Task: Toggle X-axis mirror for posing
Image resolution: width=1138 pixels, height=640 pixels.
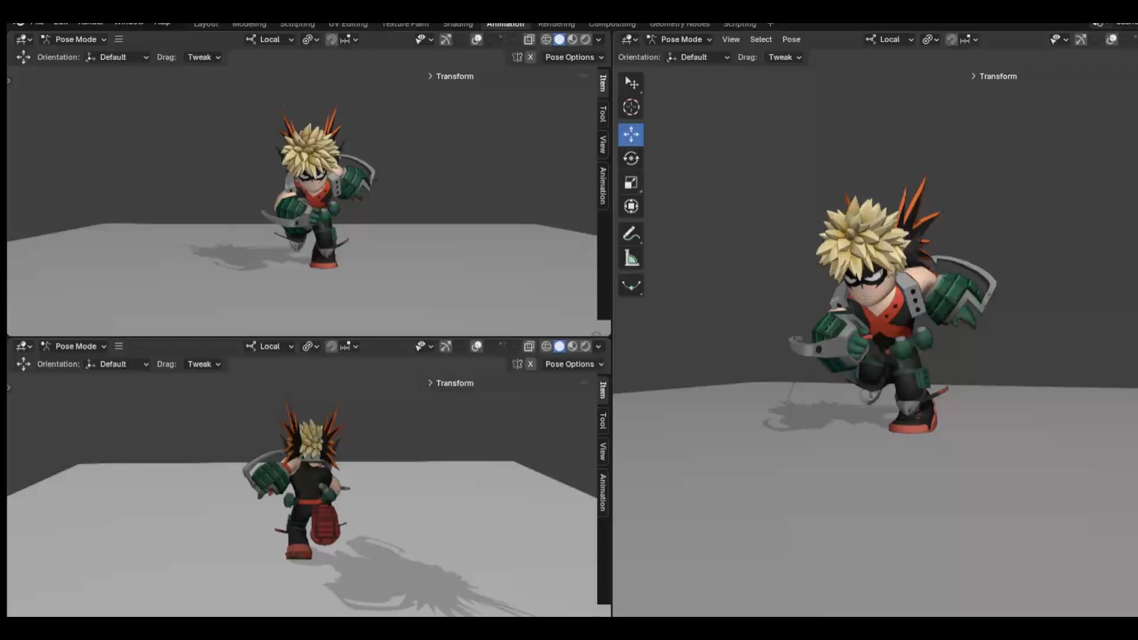Action: pos(517,57)
